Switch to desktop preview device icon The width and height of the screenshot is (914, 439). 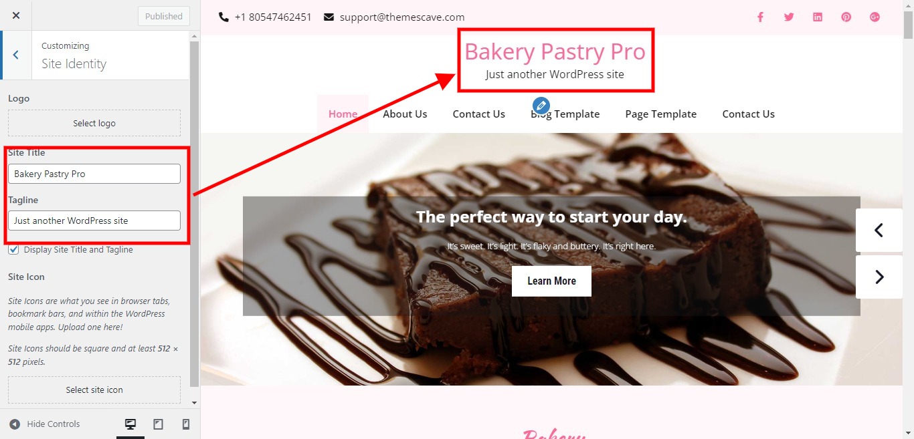(130, 424)
